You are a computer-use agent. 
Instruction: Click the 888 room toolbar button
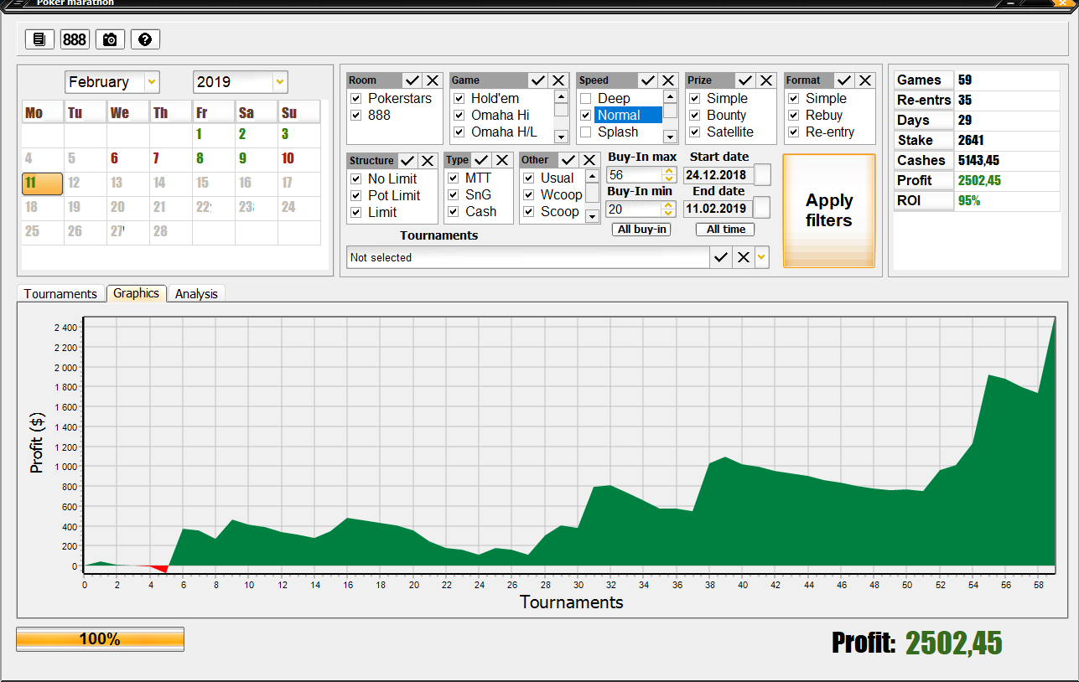(x=75, y=39)
